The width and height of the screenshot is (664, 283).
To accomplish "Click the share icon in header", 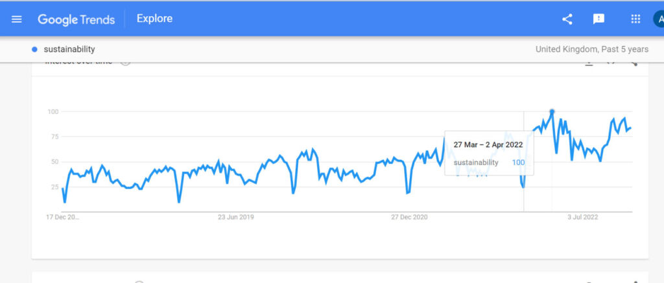I will pos(567,19).
